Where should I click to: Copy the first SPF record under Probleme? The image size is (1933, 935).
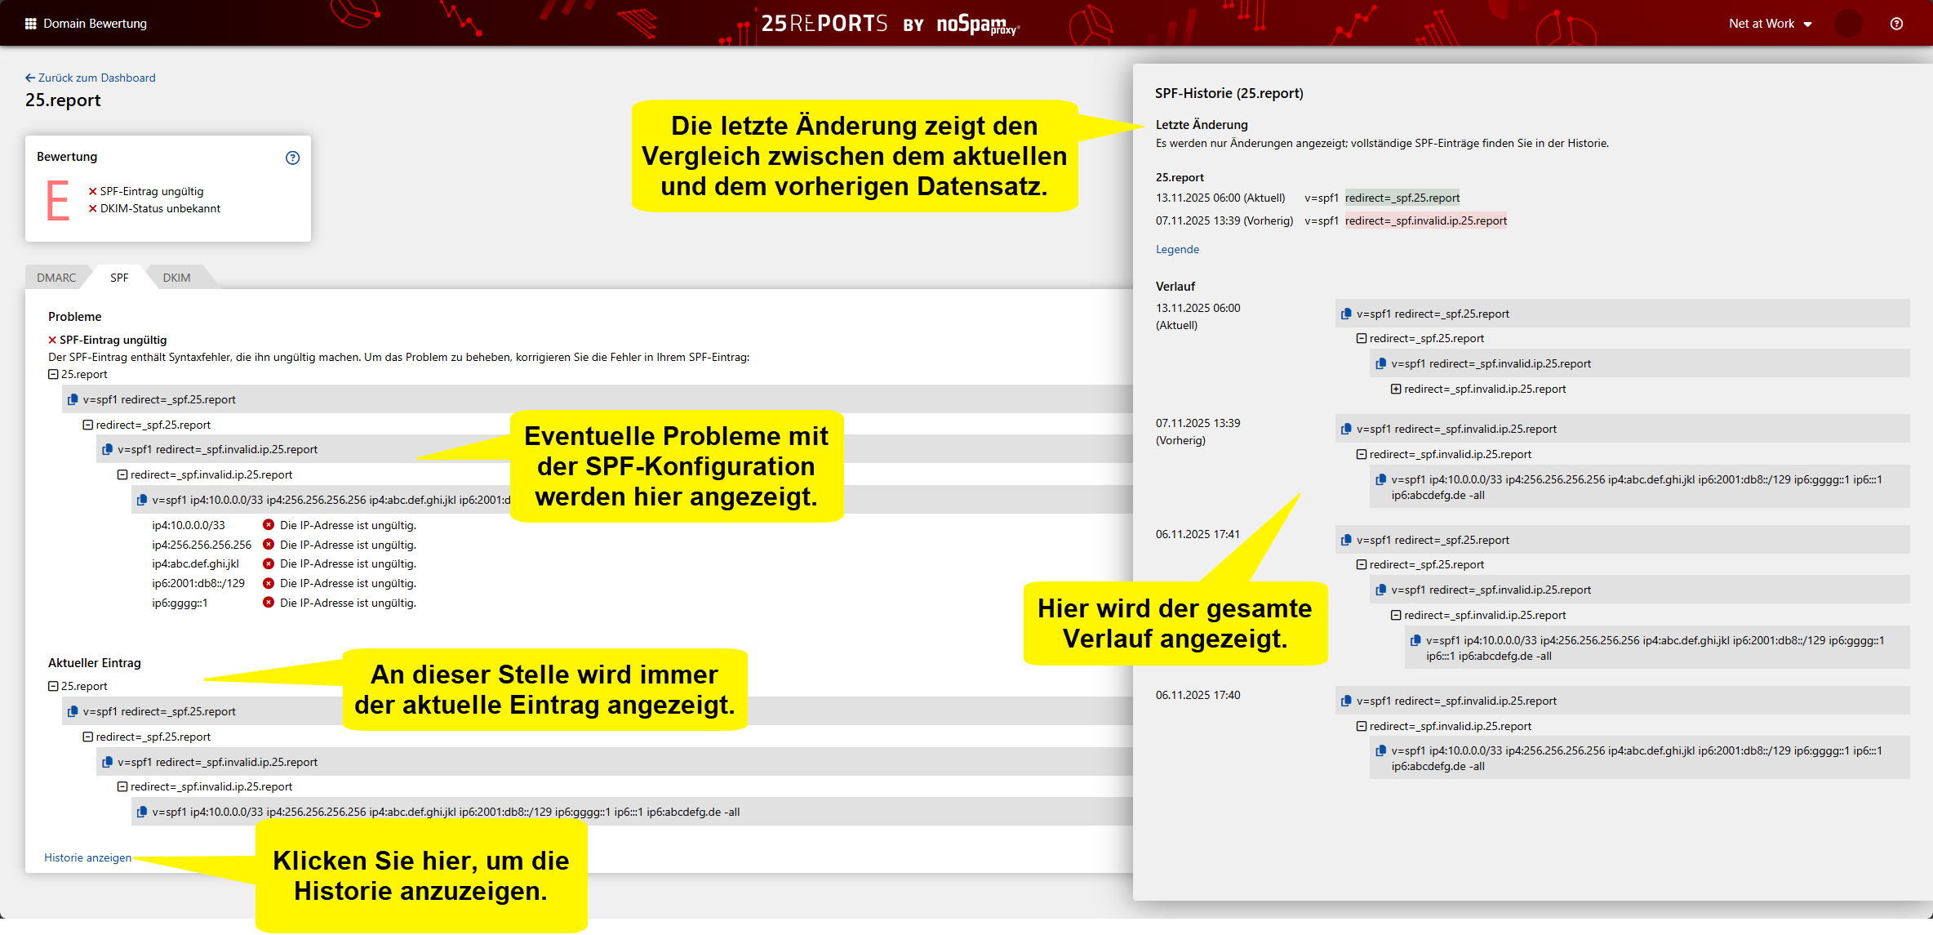(x=73, y=399)
